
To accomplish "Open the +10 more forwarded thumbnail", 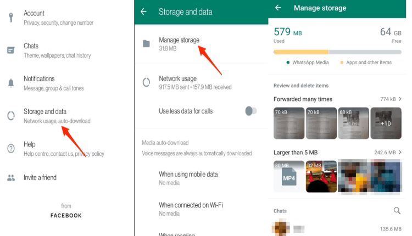I will (x=386, y=123).
